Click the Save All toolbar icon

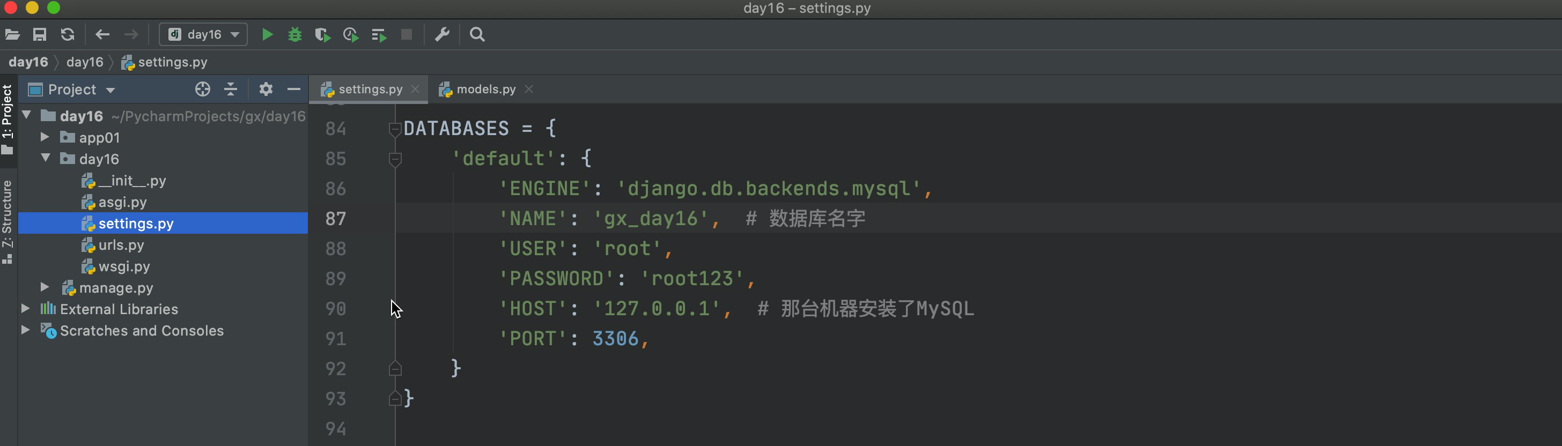point(39,34)
